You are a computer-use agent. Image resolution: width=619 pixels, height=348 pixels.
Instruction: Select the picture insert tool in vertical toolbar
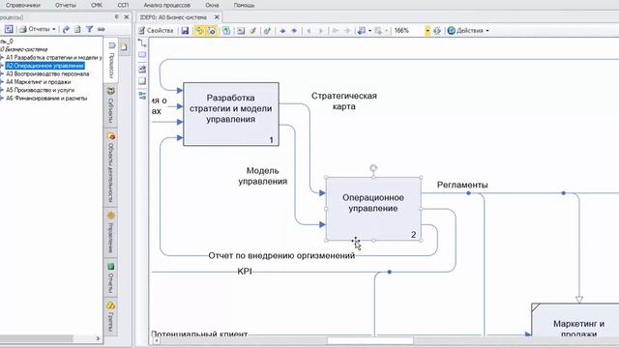pyautogui.click(x=142, y=69)
